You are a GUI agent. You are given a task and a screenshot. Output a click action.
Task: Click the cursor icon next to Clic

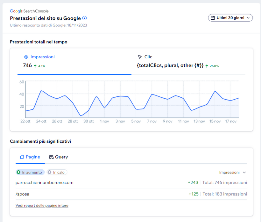(x=140, y=57)
